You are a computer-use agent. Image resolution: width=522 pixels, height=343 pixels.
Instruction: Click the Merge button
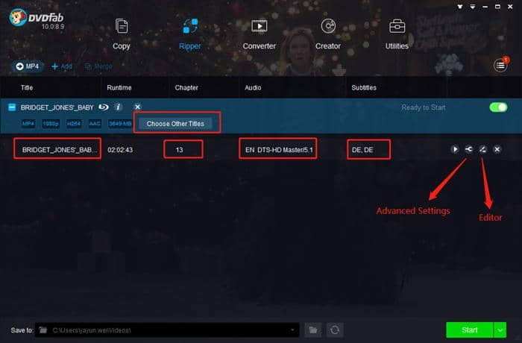tap(98, 66)
